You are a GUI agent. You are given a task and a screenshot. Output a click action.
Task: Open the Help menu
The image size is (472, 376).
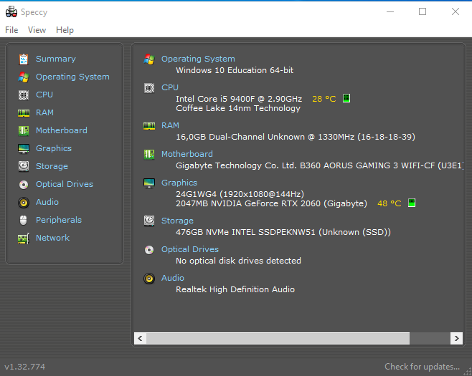point(65,30)
